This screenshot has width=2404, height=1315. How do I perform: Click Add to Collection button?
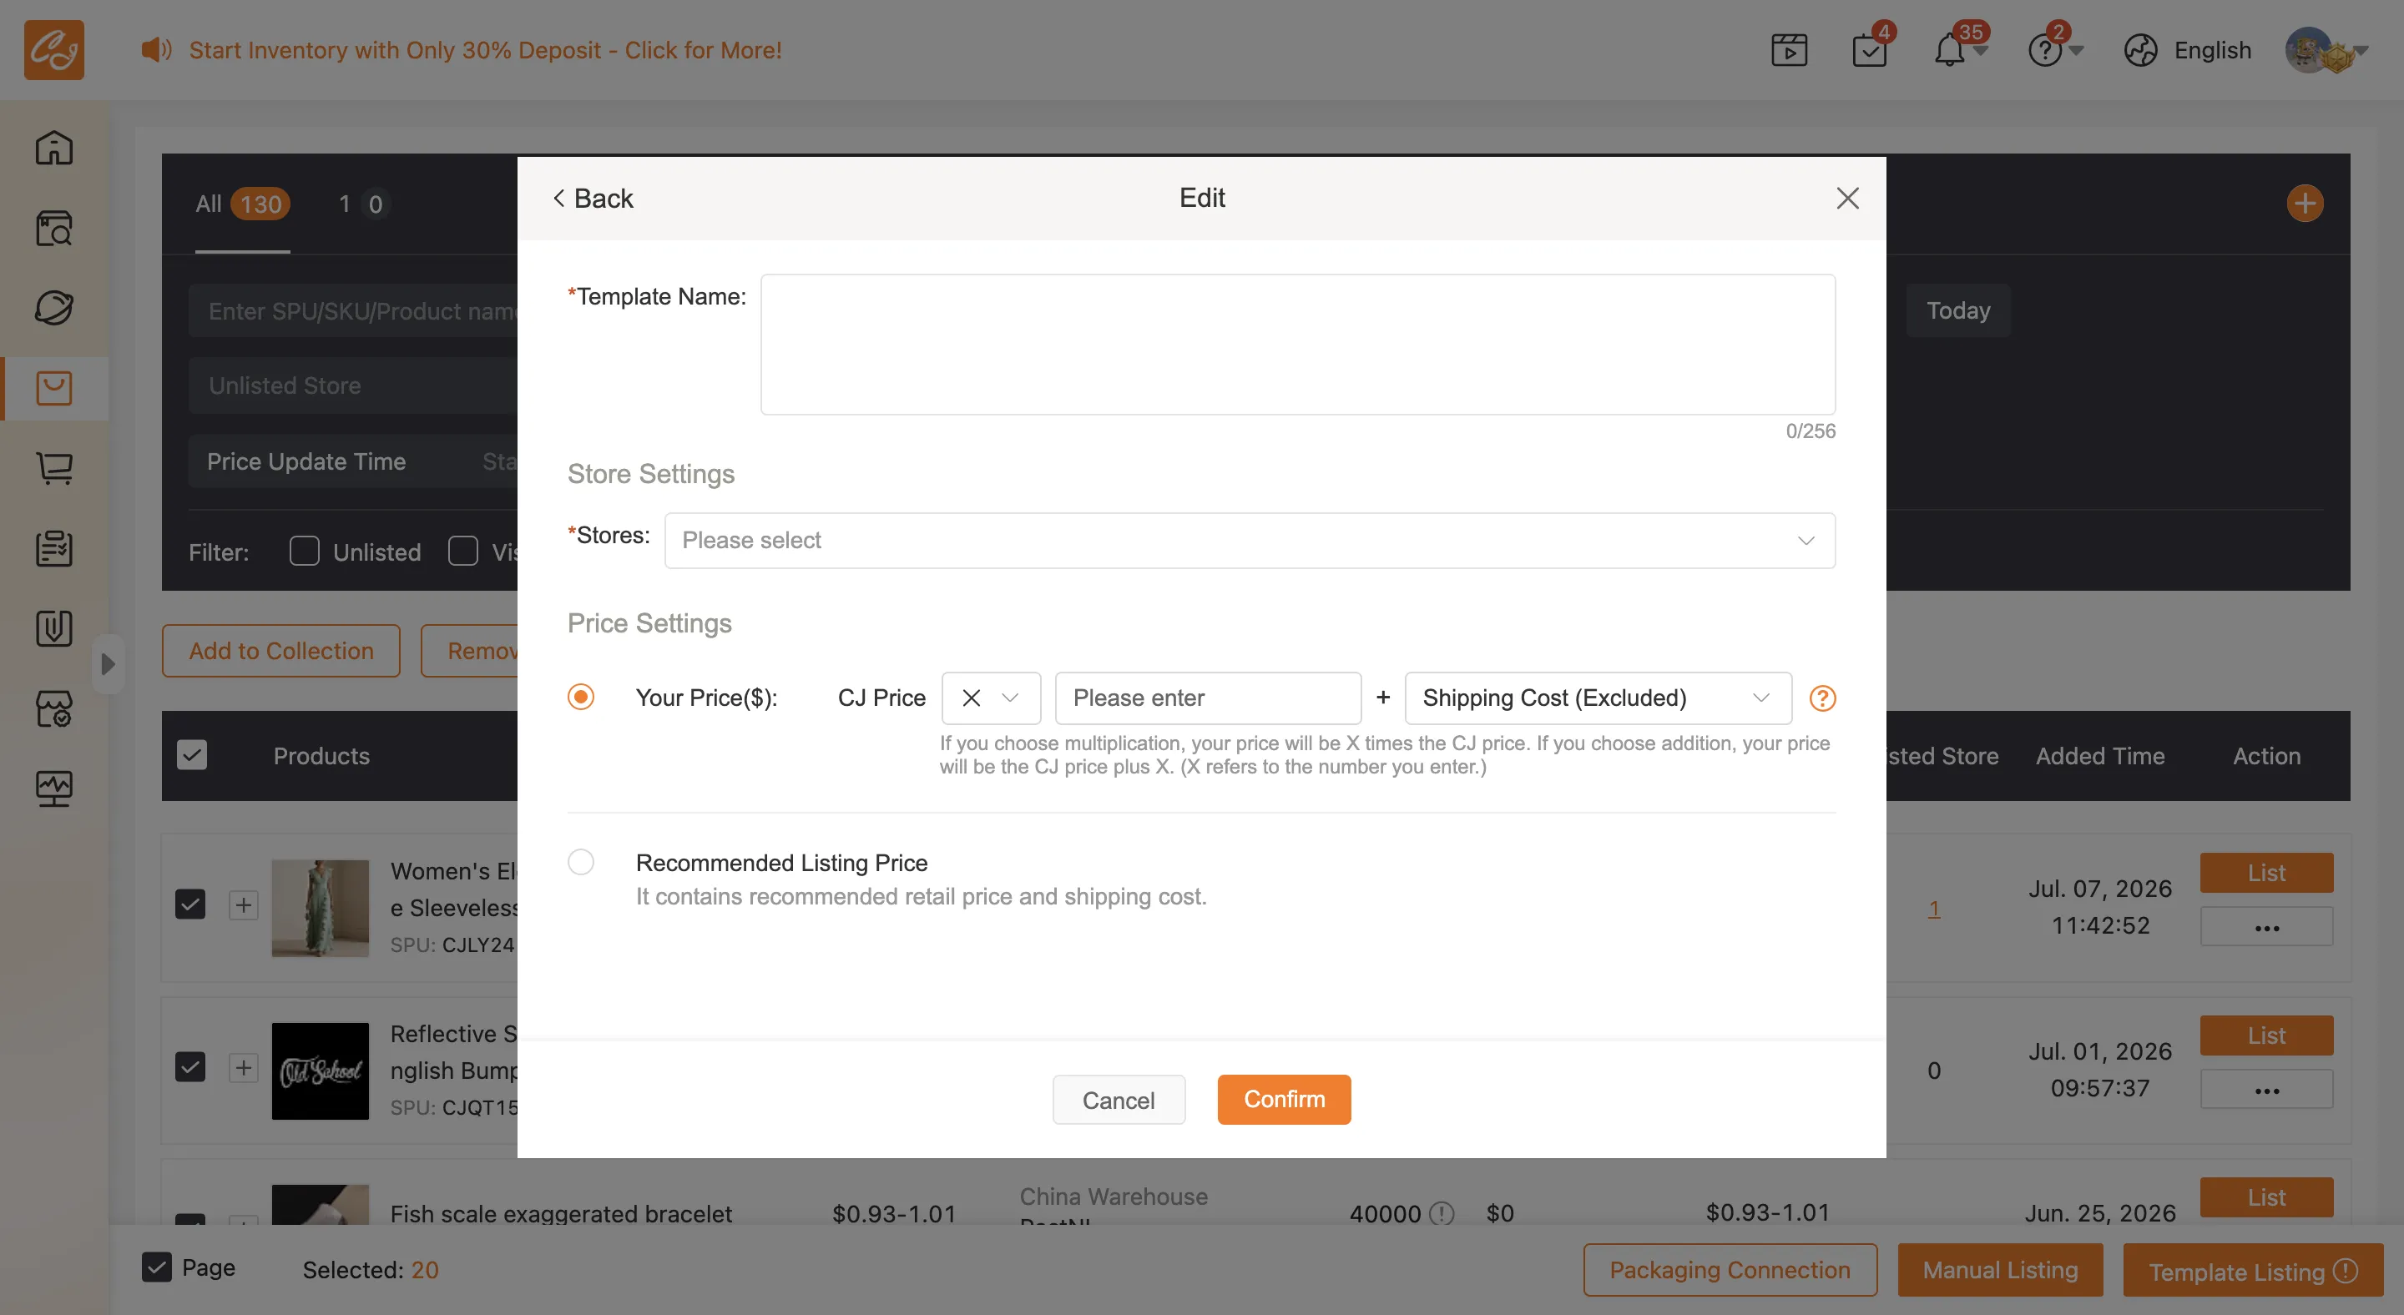(281, 651)
